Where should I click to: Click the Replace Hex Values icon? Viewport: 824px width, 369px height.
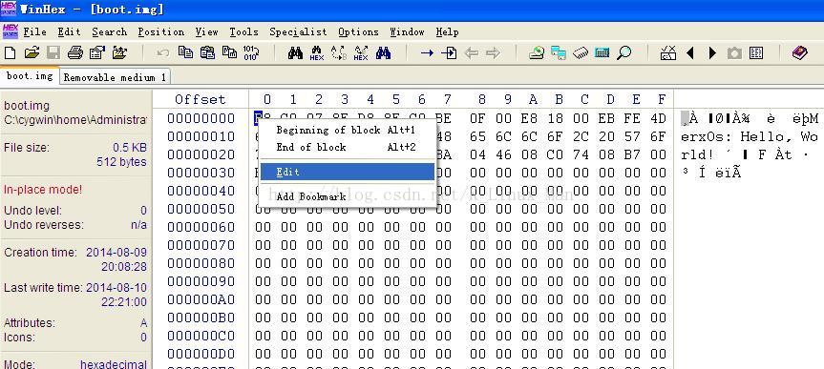pos(361,53)
